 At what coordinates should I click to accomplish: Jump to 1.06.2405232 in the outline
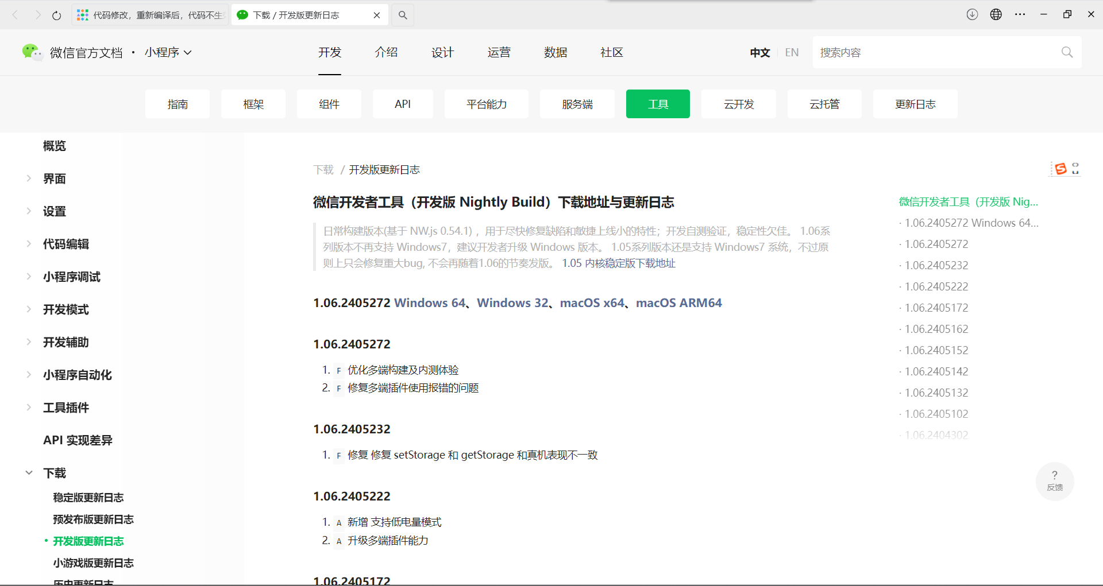tap(936, 265)
